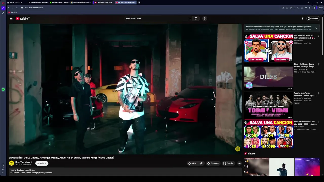Open options for Bad Bunny Vs Anuel video
The width and height of the screenshot is (324, 182).
(319, 36)
